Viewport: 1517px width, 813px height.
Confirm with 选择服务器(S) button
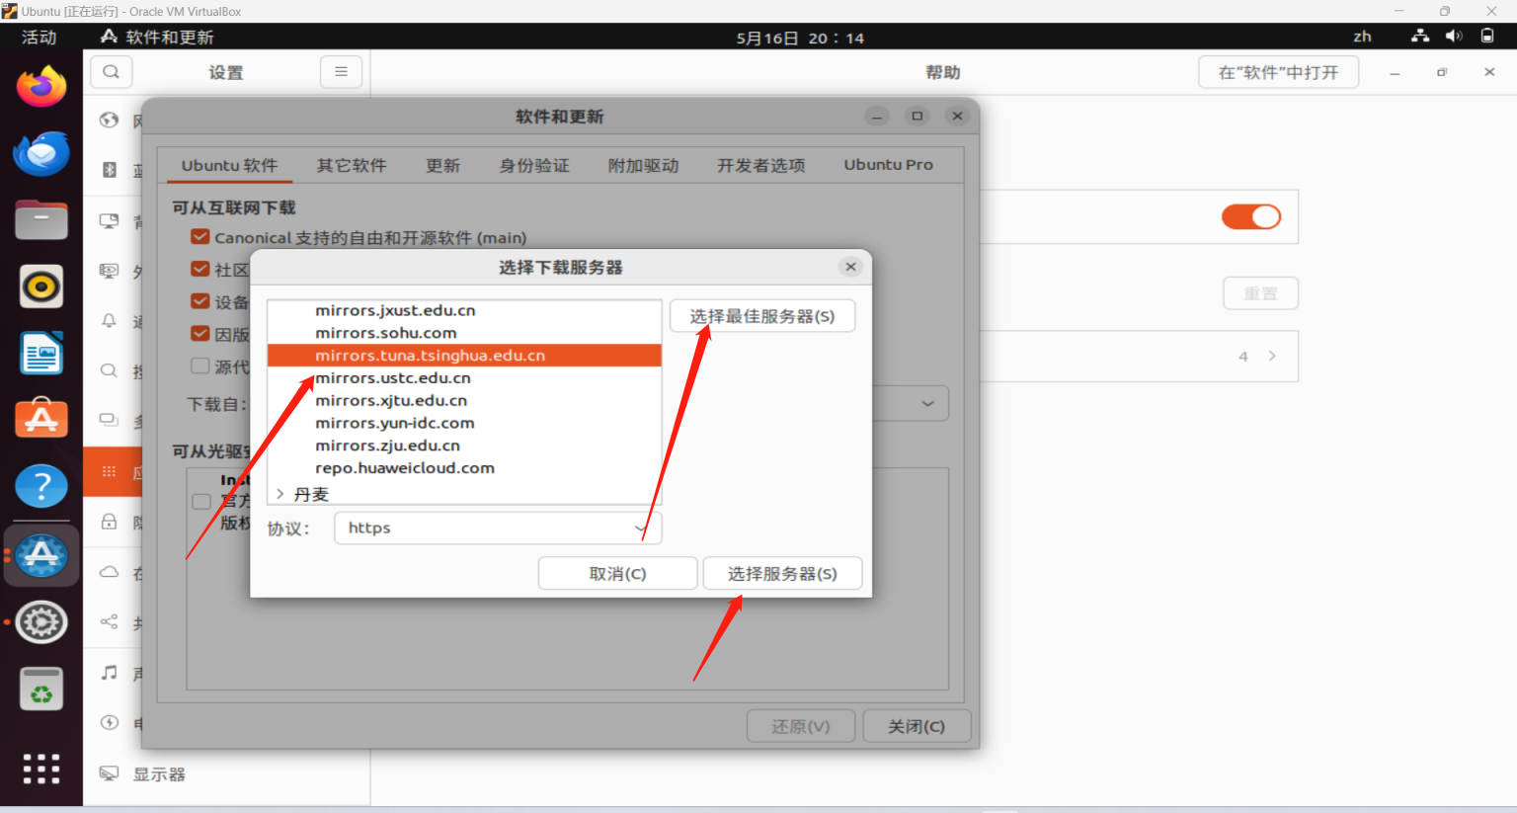point(782,574)
